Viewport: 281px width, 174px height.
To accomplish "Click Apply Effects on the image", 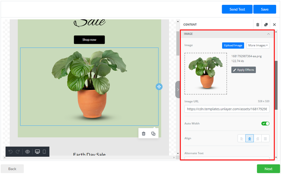I will [x=244, y=70].
